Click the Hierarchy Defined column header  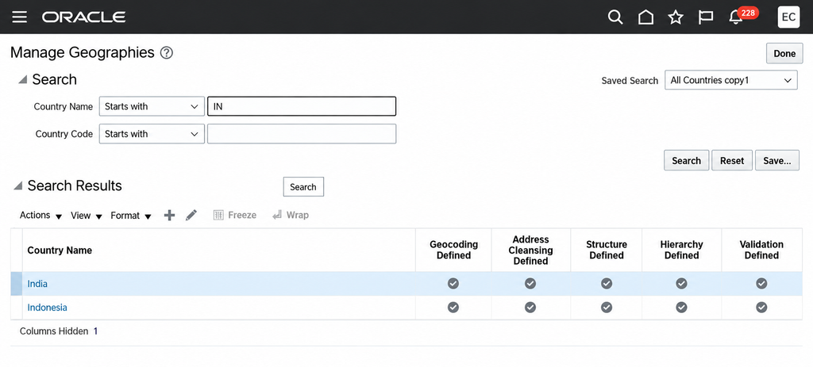[x=681, y=250]
